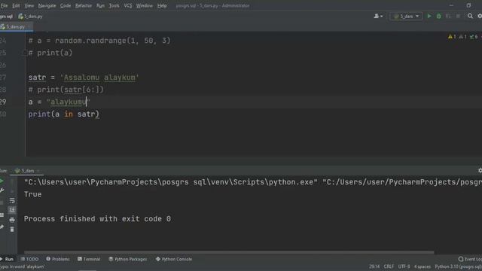482x271 pixels.
Task: Clear console output with the trash icon
Action: (x=12, y=230)
